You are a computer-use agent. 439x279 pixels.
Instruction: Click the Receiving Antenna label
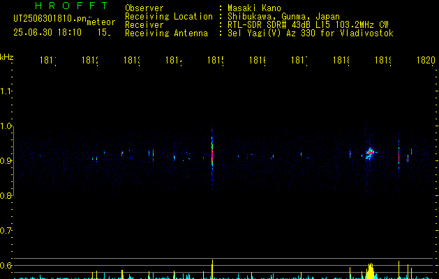point(166,33)
